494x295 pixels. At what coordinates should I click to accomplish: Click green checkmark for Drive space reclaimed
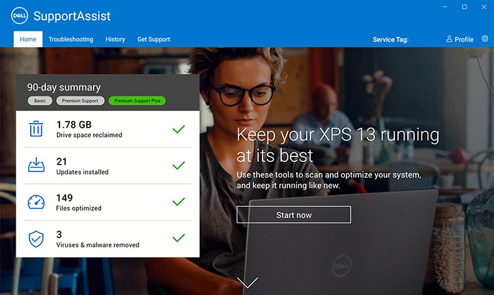point(179,129)
